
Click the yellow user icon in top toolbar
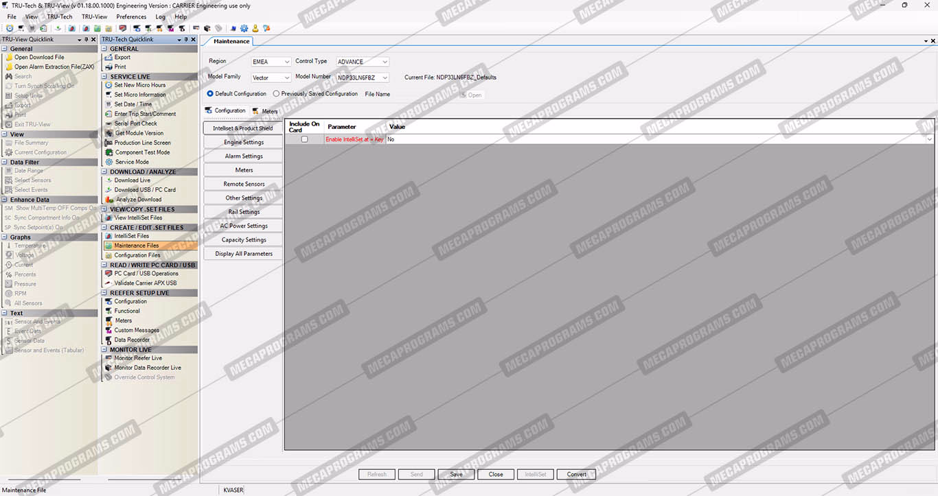pyautogui.click(x=255, y=28)
